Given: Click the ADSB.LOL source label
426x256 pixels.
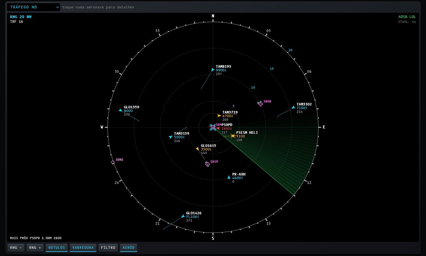Looking at the screenshot, I should tap(407, 17).
